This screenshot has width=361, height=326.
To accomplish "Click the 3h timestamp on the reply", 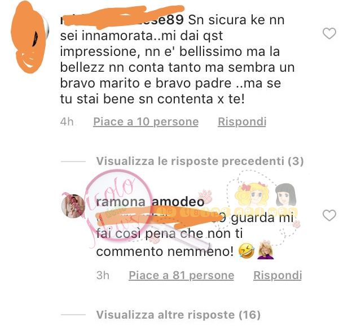I will [x=103, y=275].
